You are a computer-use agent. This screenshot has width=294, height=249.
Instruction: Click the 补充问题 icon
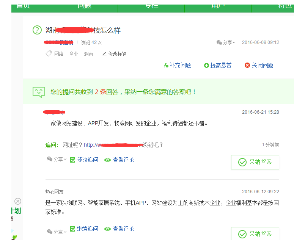tap(166, 66)
